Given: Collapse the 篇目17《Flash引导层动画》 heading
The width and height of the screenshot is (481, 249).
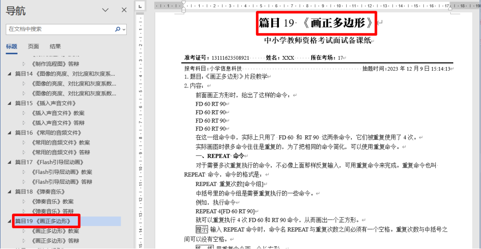Looking at the screenshot, I should (x=9, y=162).
